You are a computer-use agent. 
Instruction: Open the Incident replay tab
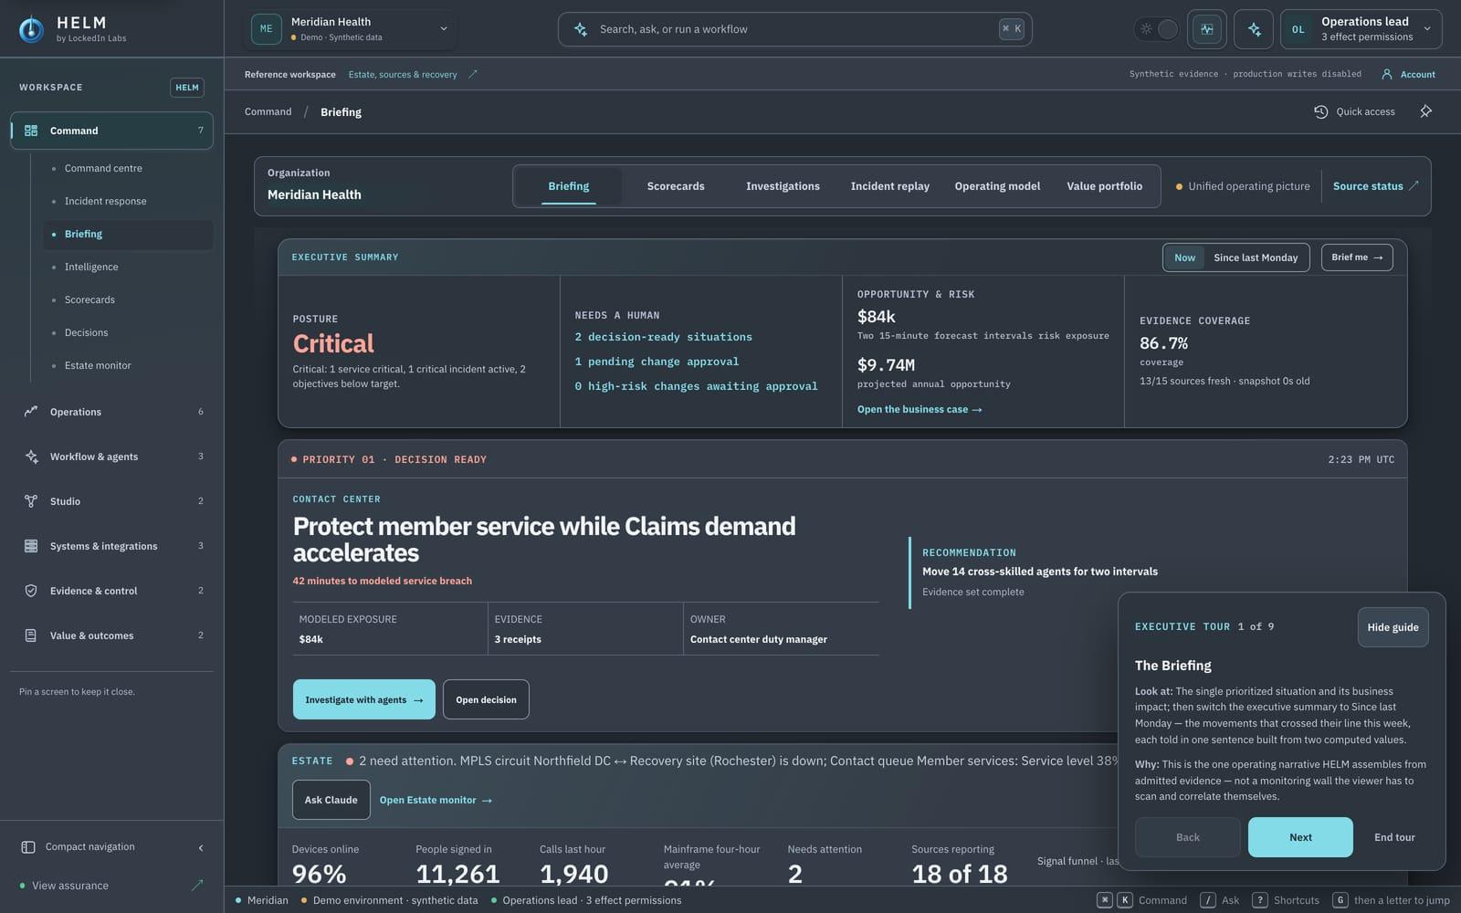890,186
